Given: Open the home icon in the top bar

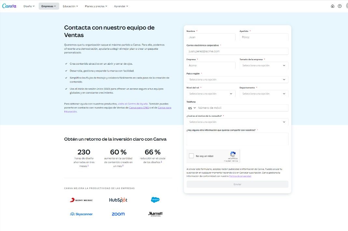Looking at the screenshot, I should 333,6.
